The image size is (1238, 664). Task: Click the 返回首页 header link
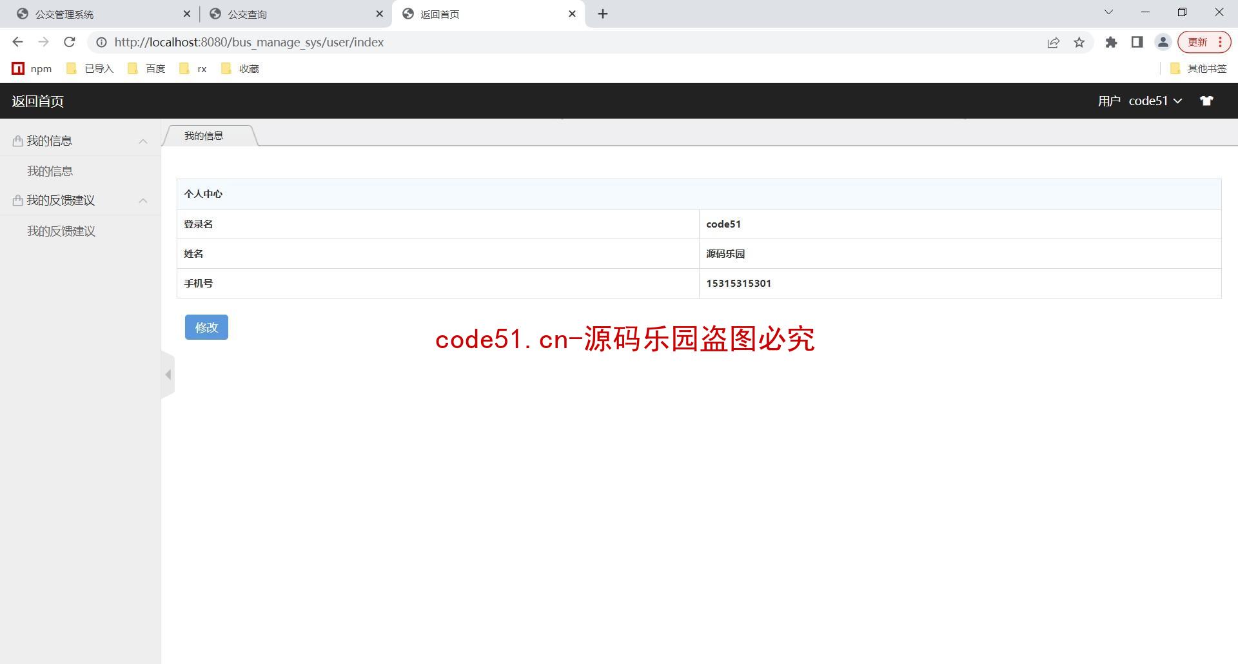pos(37,101)
